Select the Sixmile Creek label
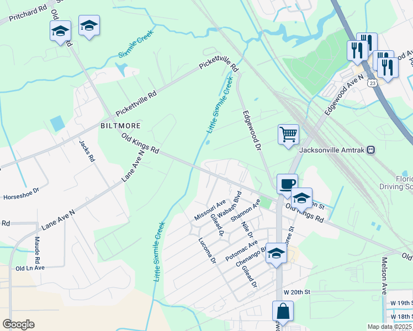This screenshot has width=413, height=331. tap(136, 44)
